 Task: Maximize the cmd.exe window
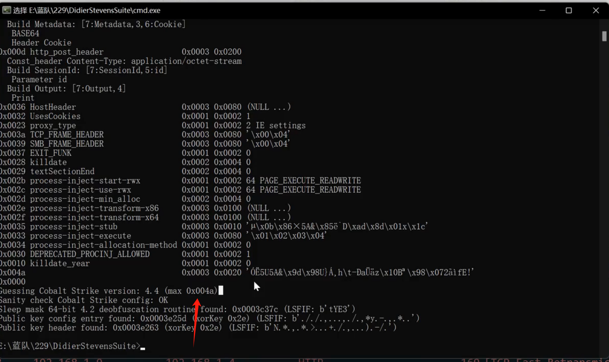tap(568, 11)
